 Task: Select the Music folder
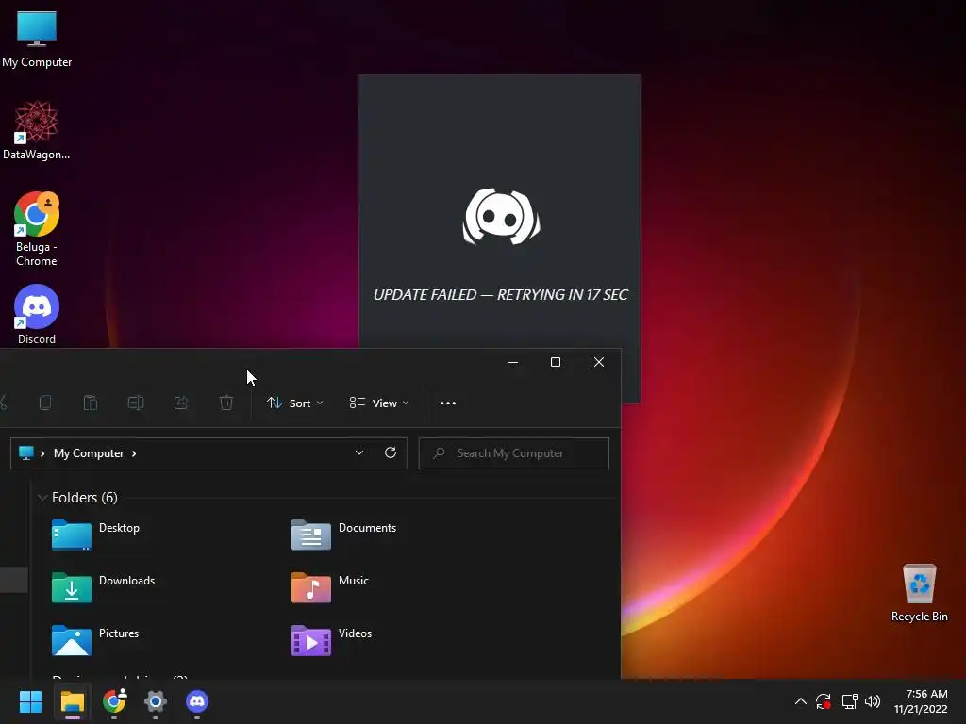[330, 587]
